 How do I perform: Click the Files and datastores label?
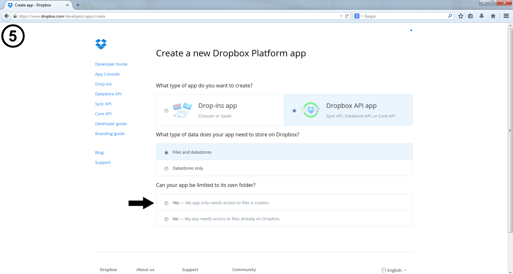[192, 152]
